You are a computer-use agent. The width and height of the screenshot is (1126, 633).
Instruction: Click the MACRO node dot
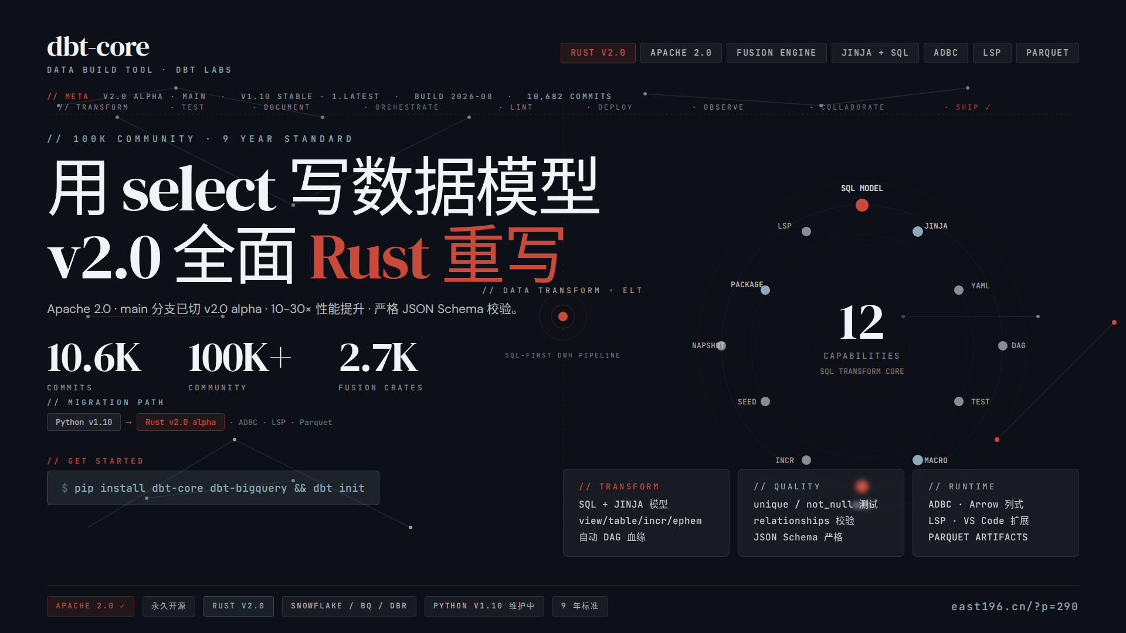918,460
